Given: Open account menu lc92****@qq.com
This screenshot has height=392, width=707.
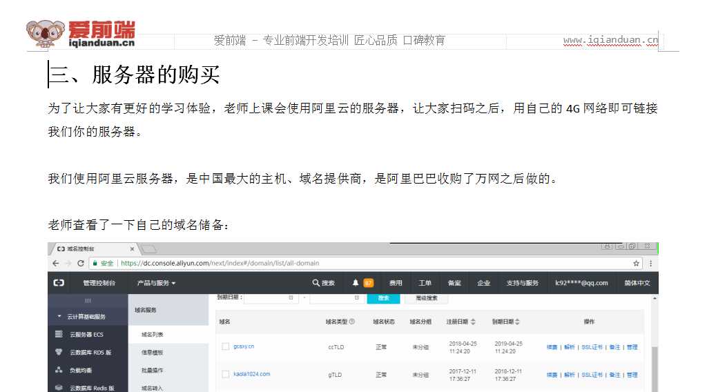Looking at the screenshot, I should [581, 283].
